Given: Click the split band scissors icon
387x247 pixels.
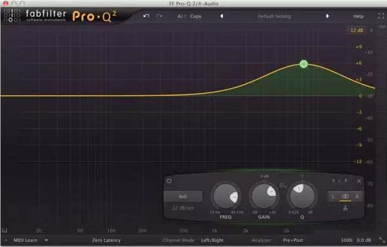Looking at the screenshot, I should 345,208.
